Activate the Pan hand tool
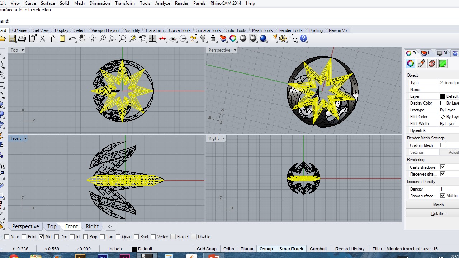The height and width of the screenshot is (258, 459). coord(82,38)
